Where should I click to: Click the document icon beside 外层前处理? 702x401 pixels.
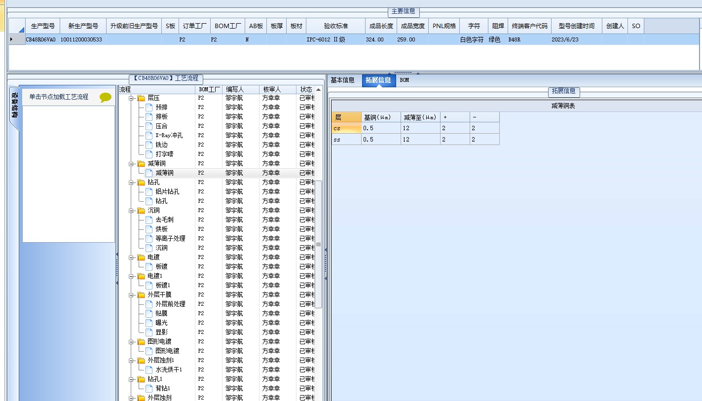pyautogui.click(x=149, y=304)
